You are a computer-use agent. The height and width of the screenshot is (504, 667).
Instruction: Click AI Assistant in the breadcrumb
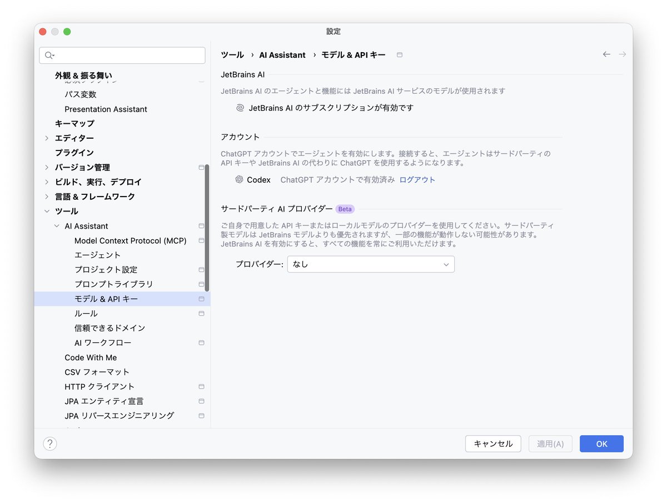pyautogui.click(x=282, y=55)
